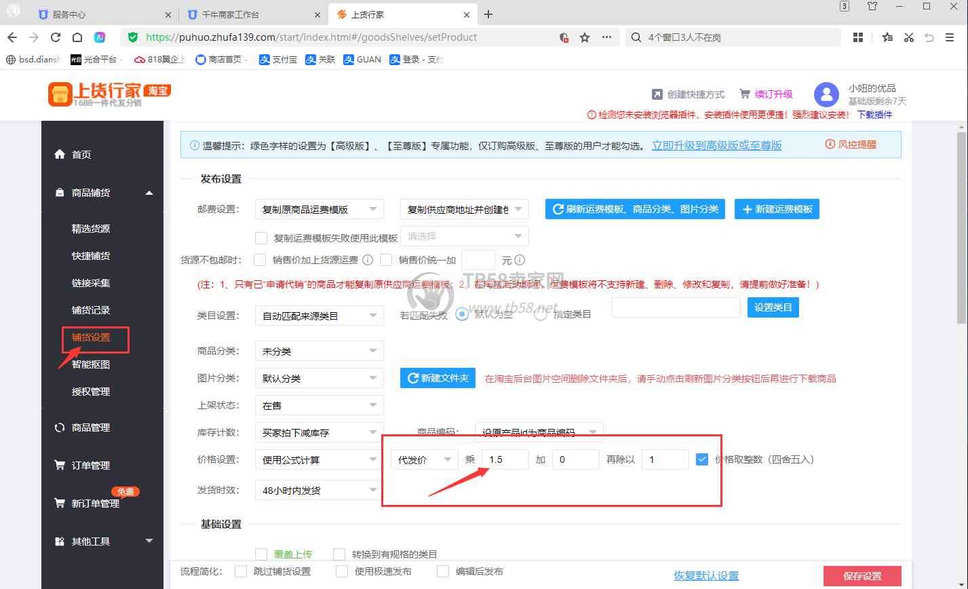Open the 48小时内发货 dropdown

click(320, 490)
